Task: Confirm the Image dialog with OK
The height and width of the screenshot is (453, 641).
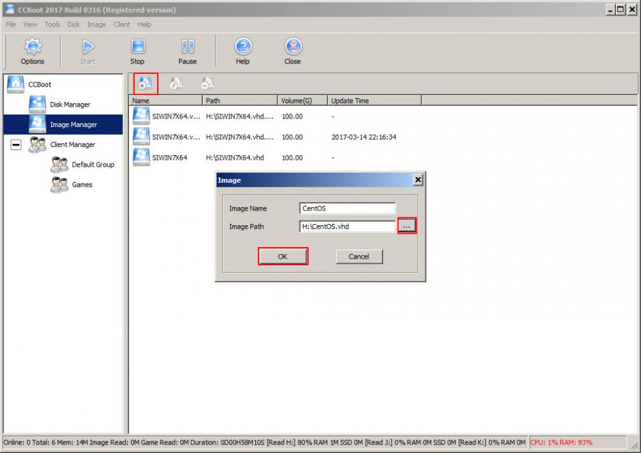Action: 283,257
